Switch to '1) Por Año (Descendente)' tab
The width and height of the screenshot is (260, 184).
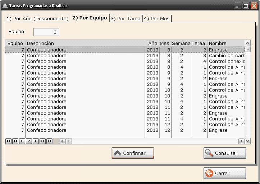37,18
